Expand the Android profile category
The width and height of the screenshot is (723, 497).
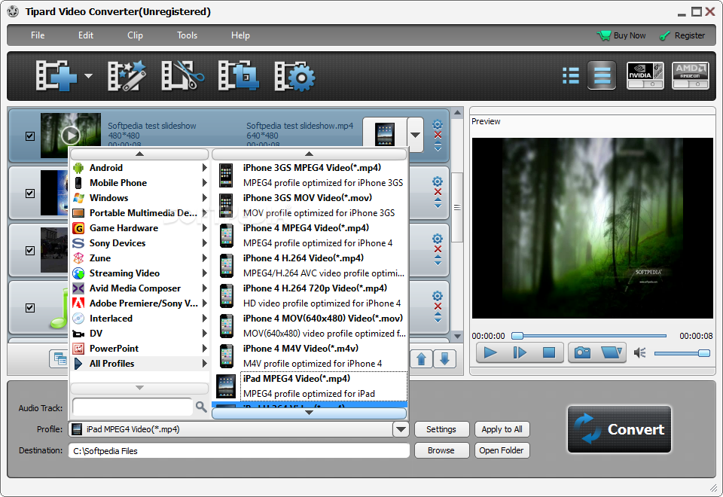click(140, 168)
